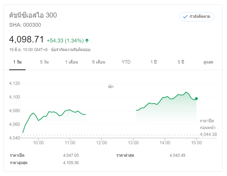The image size is (227, 176).
Task: Click the ราคาสูงสุด value 4,109.36
Action: (x=71, y=163)
